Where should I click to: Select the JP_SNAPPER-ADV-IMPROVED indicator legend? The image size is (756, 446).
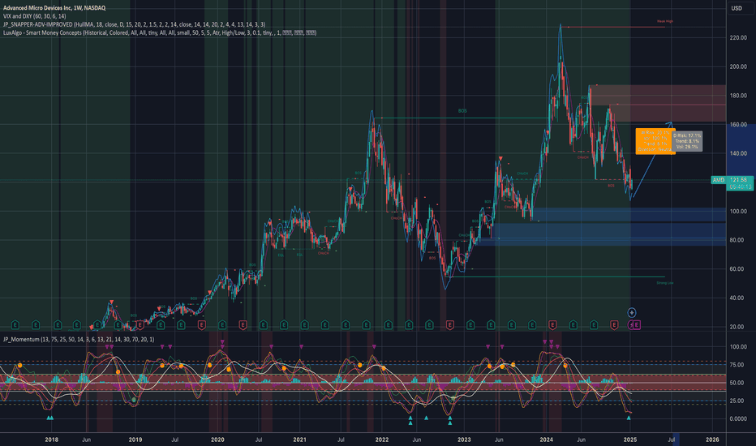[x=134, y=24]
